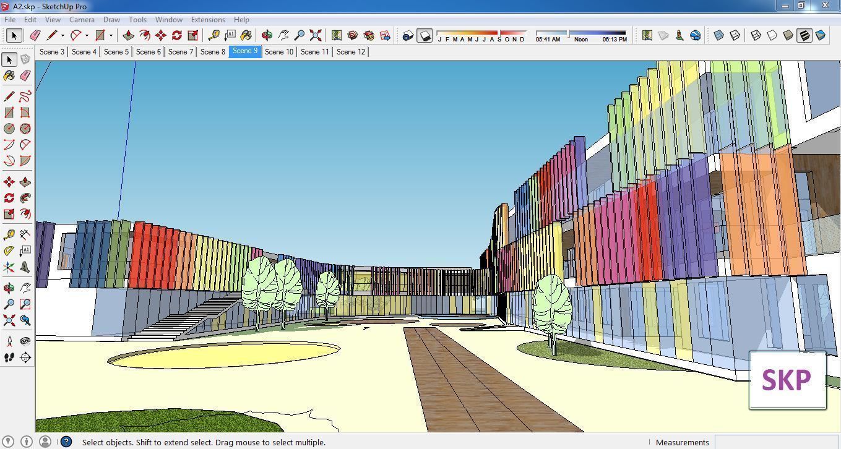
Task: Activate the Look Around eye tool
Action: [25, 341]
